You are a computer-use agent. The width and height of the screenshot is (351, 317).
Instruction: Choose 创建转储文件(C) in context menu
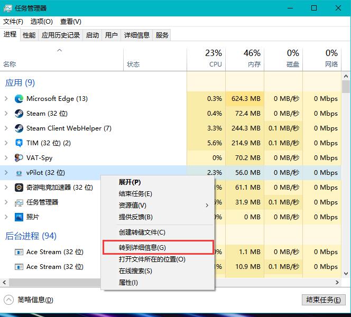[158, 232]
